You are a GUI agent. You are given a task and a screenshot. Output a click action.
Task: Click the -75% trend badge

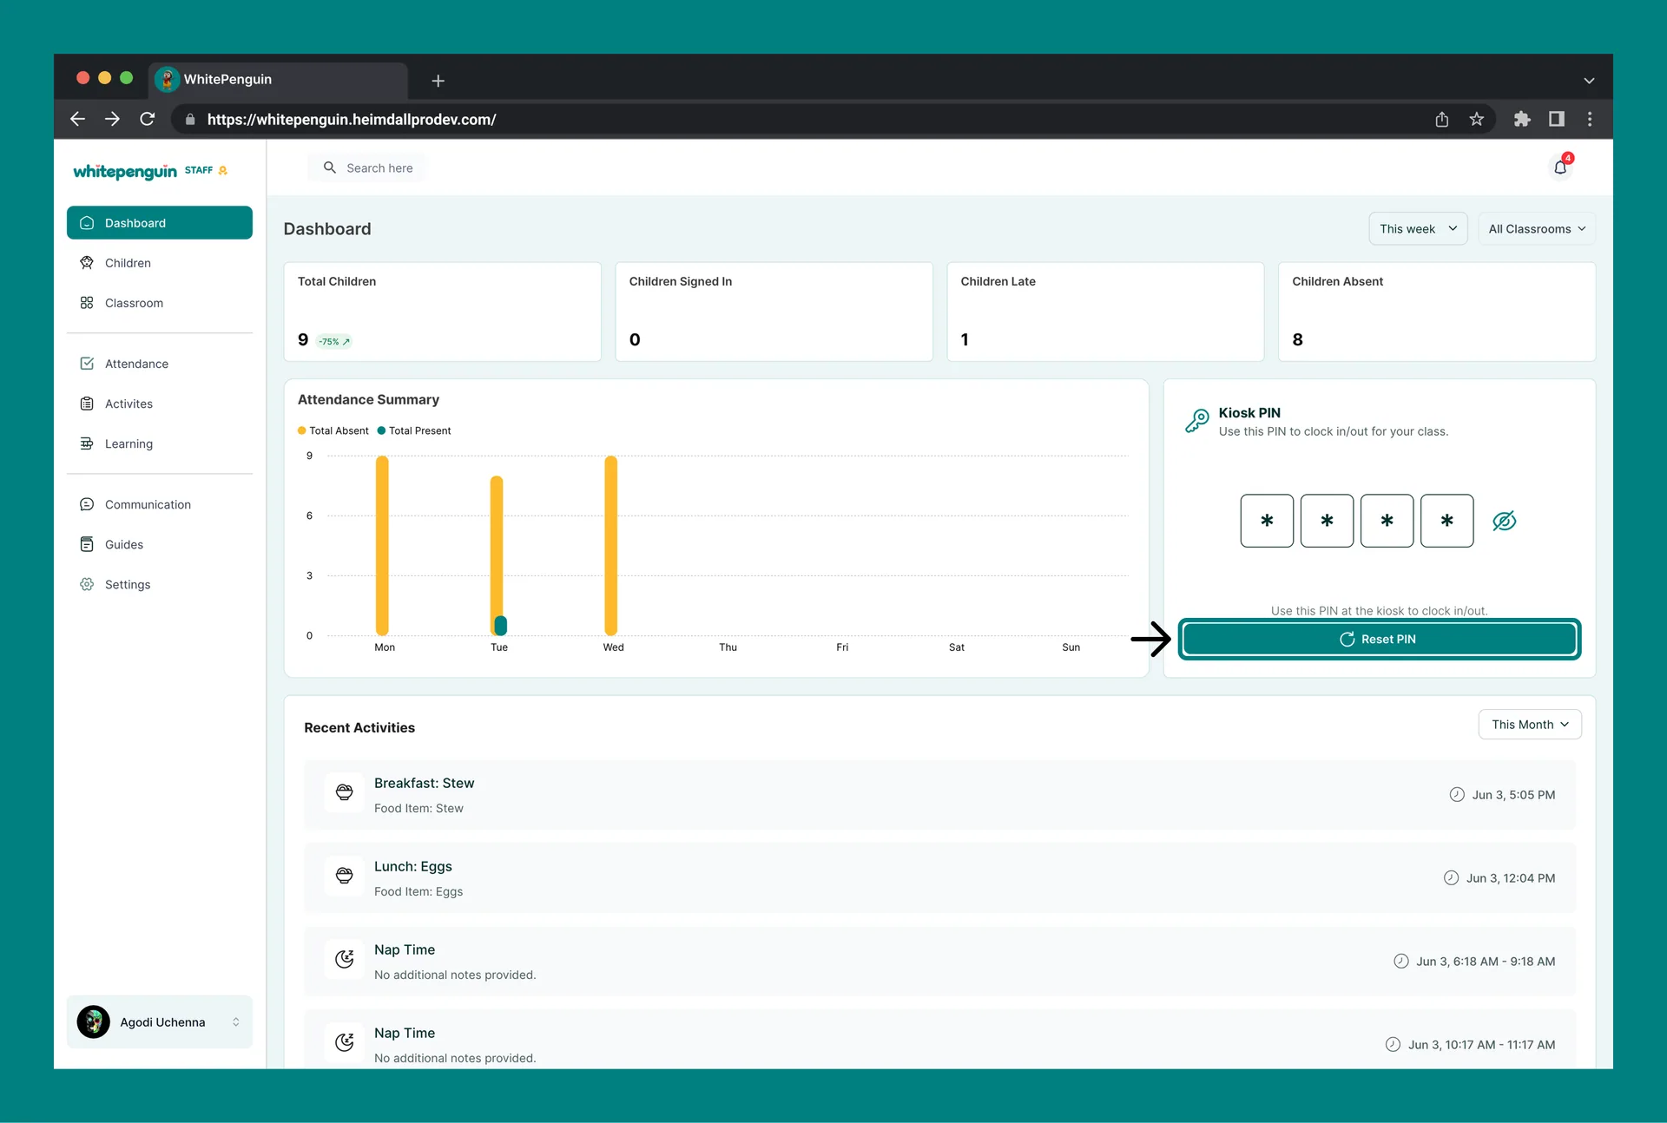point(333,341)
